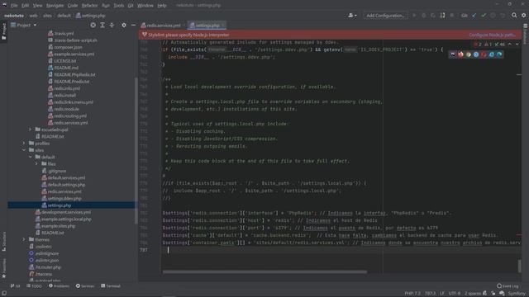The image size is (529, 297).
Task: Click the Git Rollback undo icon
Action: [x=503, y=16]
